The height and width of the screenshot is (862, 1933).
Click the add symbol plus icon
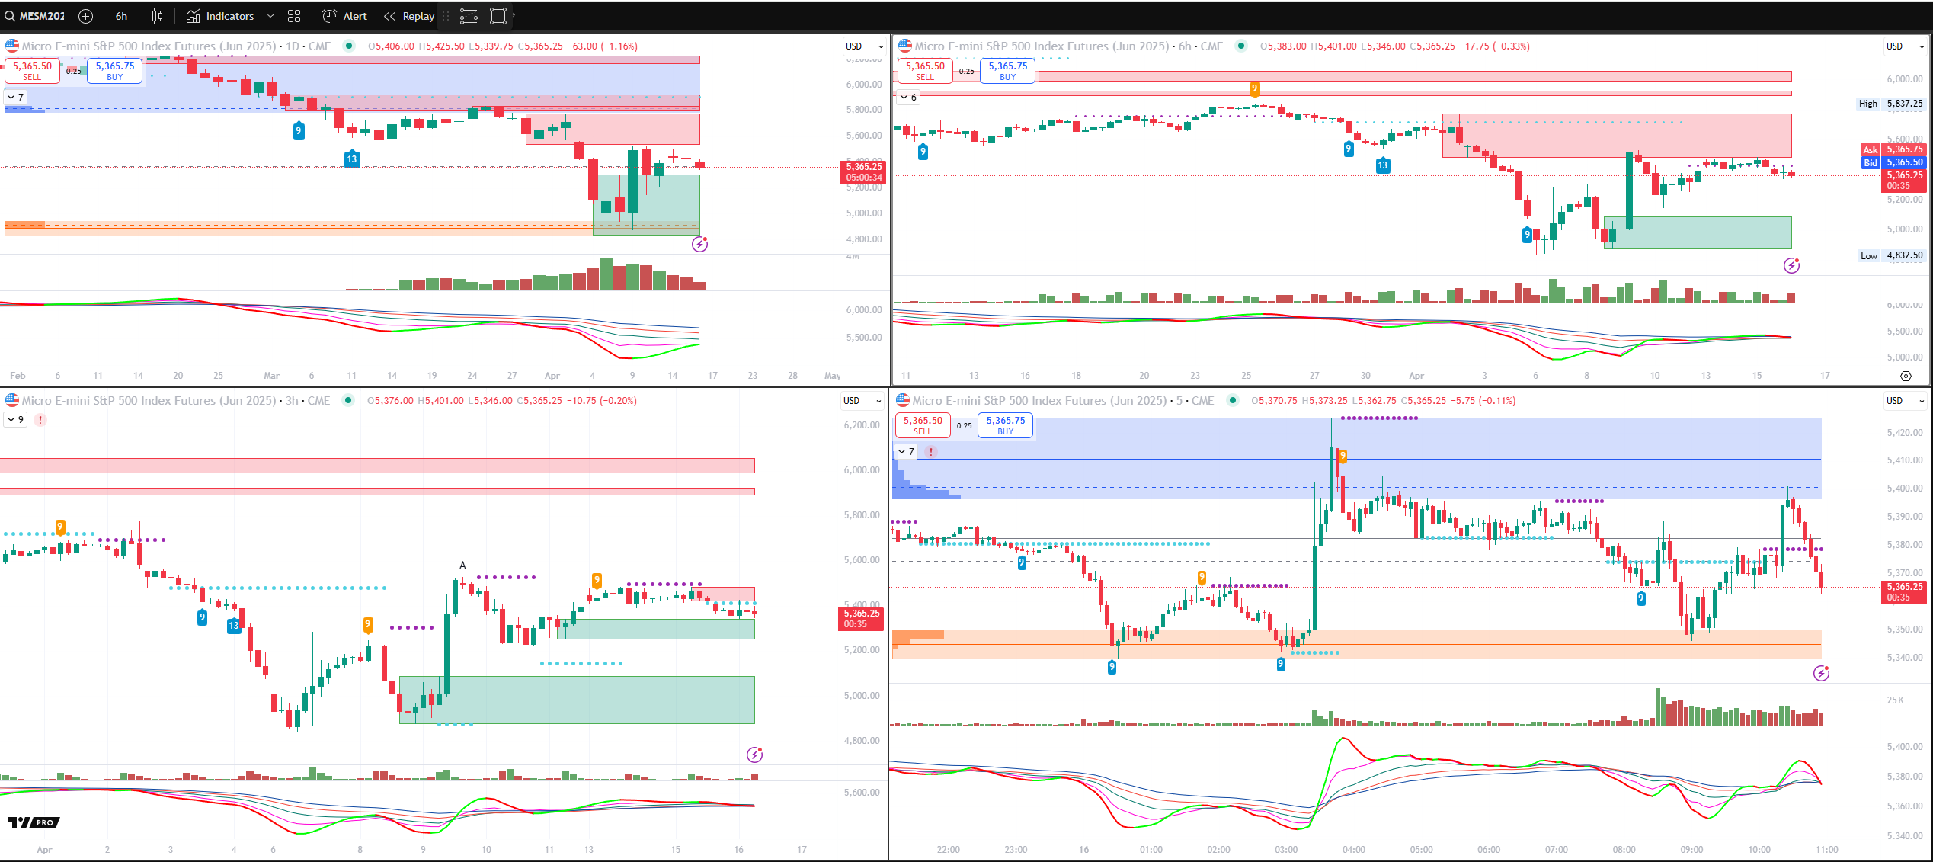point(85,16)
